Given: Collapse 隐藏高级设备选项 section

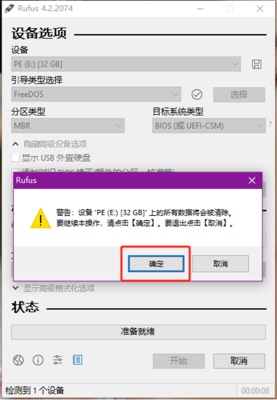Looking at the screenshot, I should [50, 144].
